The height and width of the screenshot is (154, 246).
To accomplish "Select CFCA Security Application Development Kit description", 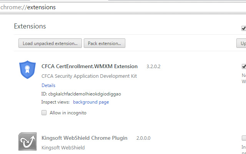I will click(89, 76).
